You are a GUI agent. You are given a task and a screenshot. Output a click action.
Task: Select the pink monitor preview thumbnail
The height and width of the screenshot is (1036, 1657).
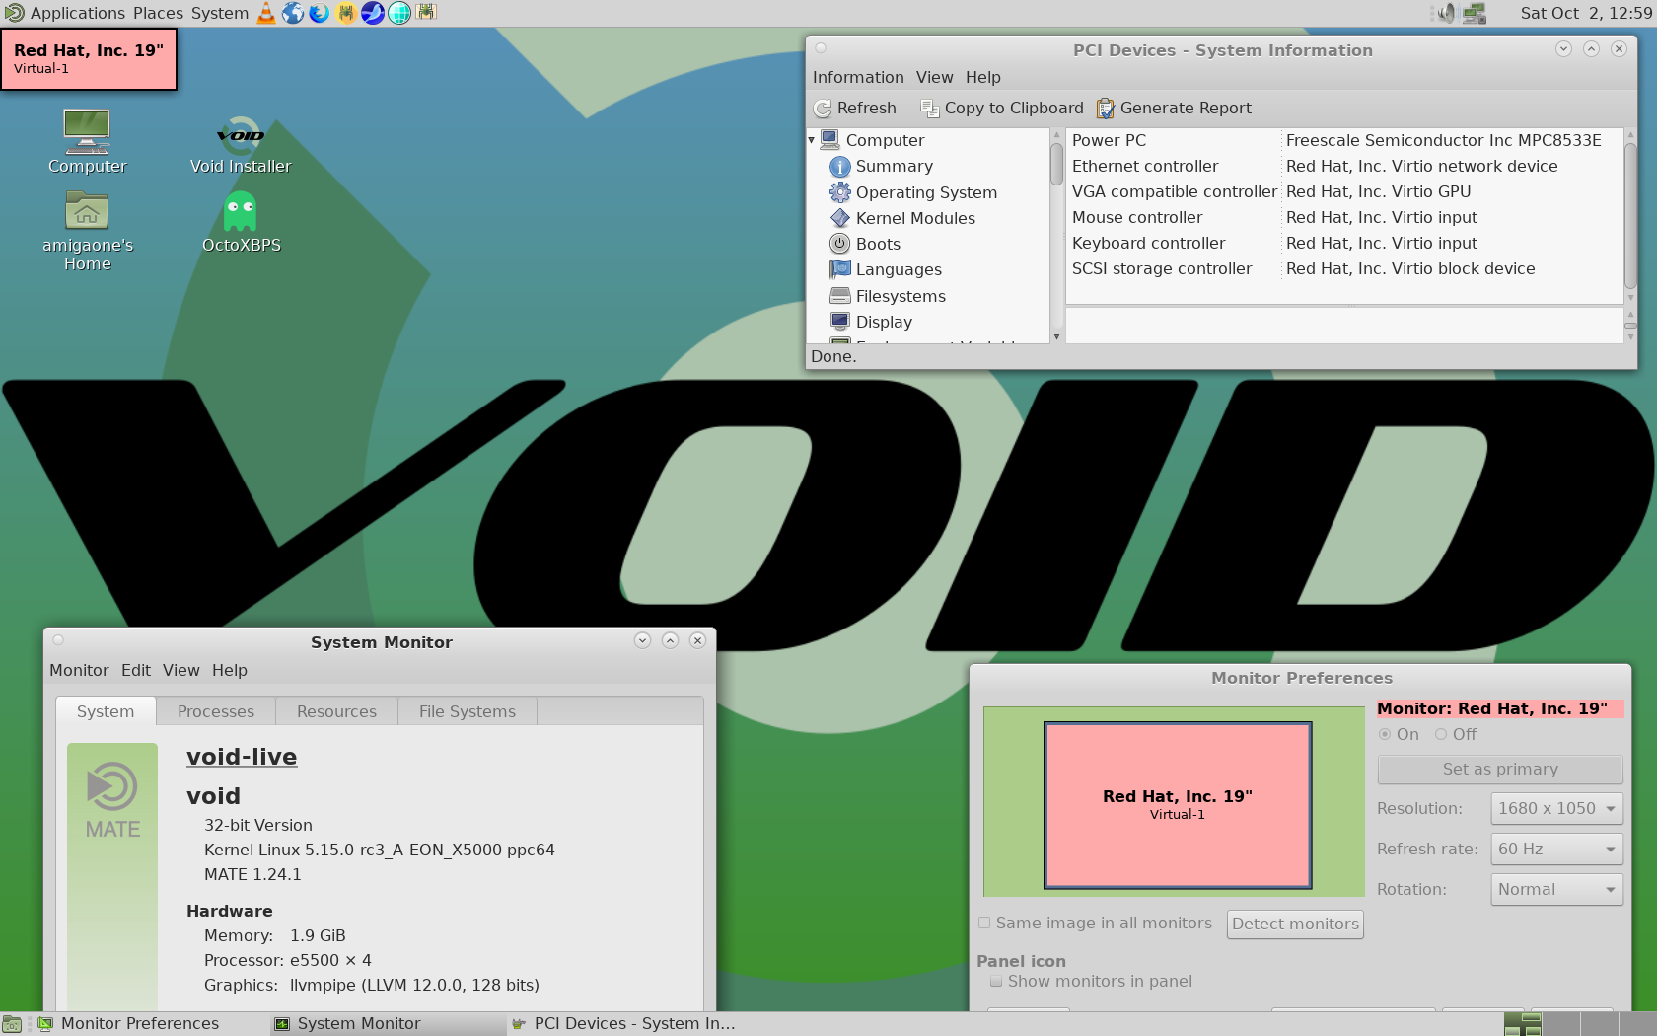click(1178, 805)
